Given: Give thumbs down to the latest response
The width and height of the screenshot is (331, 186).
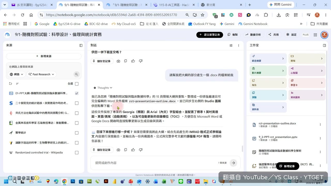Looking at the screenshot, I should pyautogui.click(x=141, y=150).
